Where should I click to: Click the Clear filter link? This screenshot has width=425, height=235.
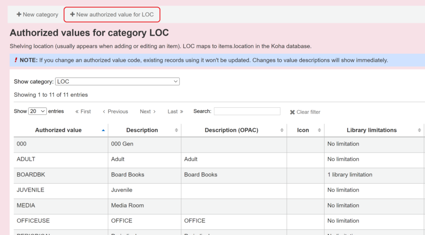[x=308, y=112]
